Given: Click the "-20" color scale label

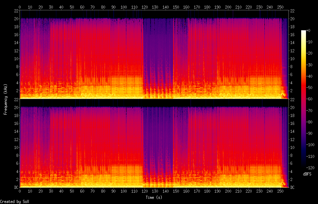Looking at the screenshot, I should (x=309, y=53).
